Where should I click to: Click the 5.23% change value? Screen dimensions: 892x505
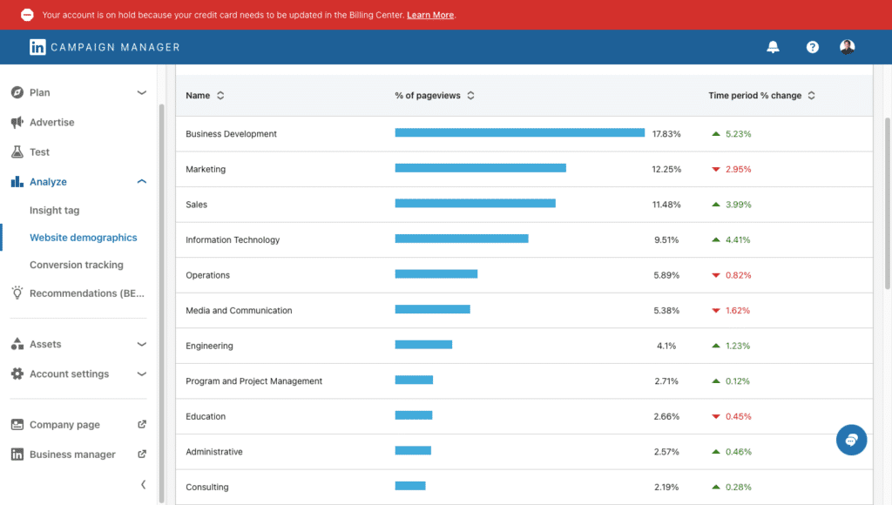(x=739, y=134)
